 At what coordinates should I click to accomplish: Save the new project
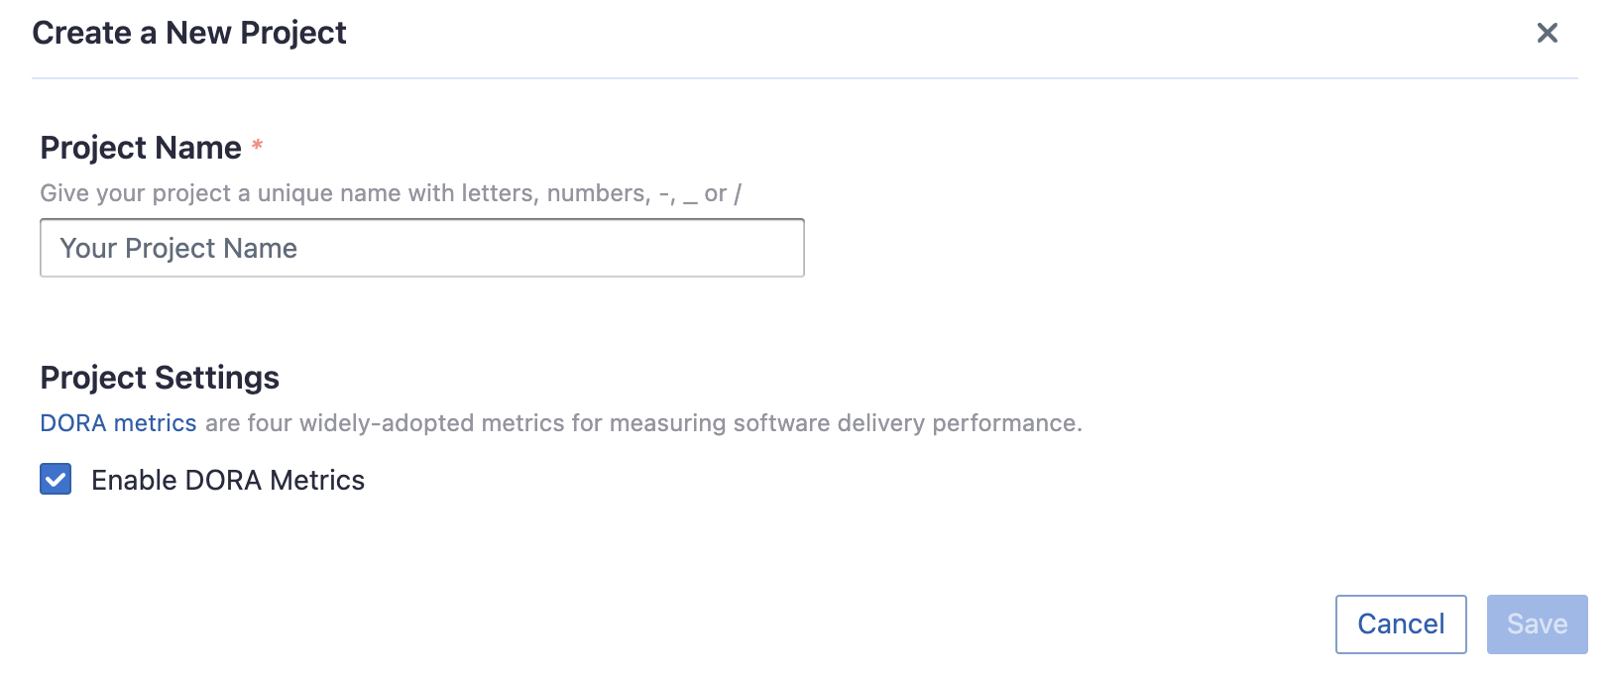(x=1537, y=624)
